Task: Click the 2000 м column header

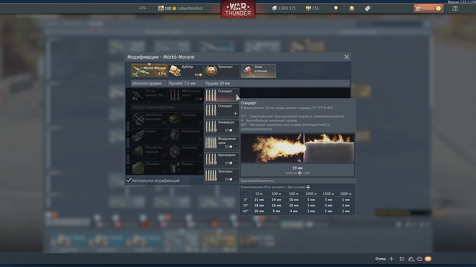Action: 346,194
